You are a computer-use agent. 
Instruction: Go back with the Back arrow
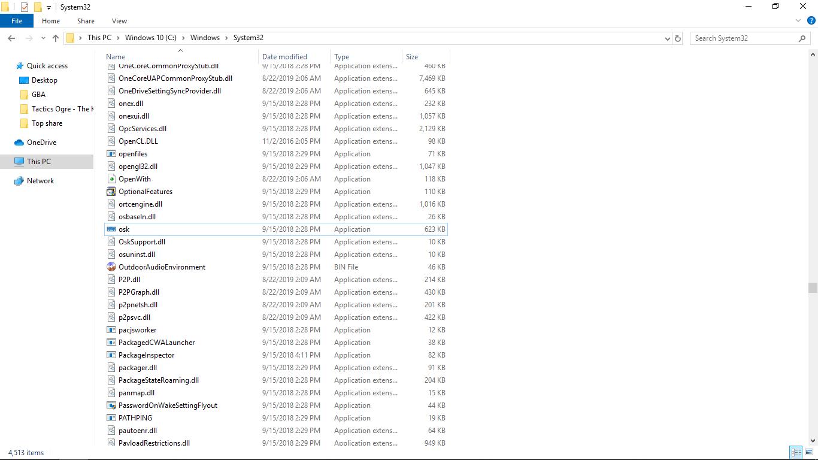[x=11, y=38]
